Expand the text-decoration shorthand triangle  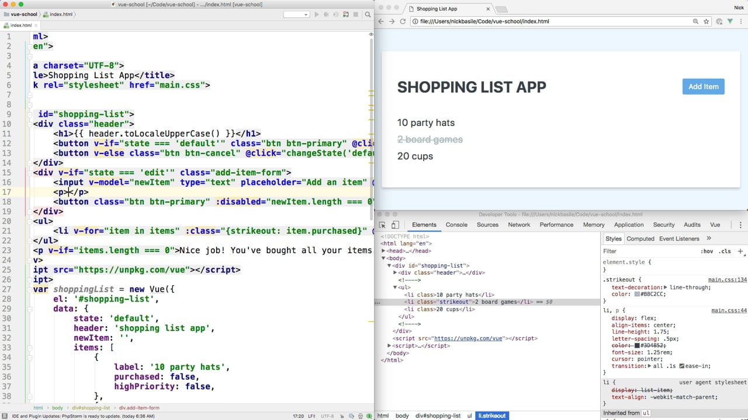click(x=666, y=288)
